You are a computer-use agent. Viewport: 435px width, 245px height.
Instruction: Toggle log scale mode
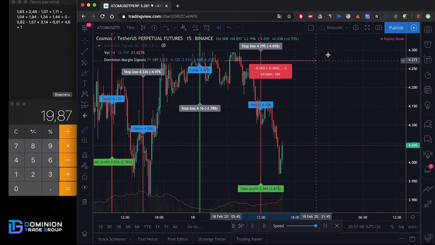pyautogui.click(x=401, y=227)
